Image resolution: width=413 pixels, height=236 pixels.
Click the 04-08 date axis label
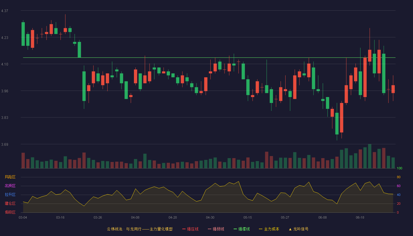[x=135, y=217]
